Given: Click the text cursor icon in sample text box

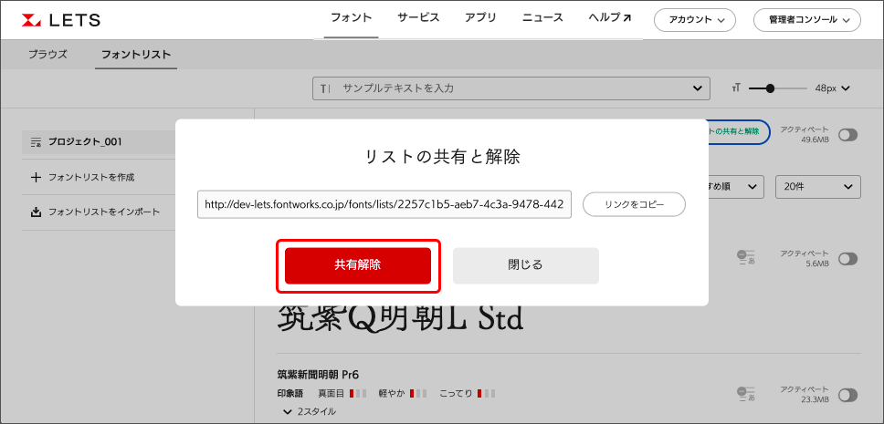Looking at the screenshot, I should click(325, 88).
